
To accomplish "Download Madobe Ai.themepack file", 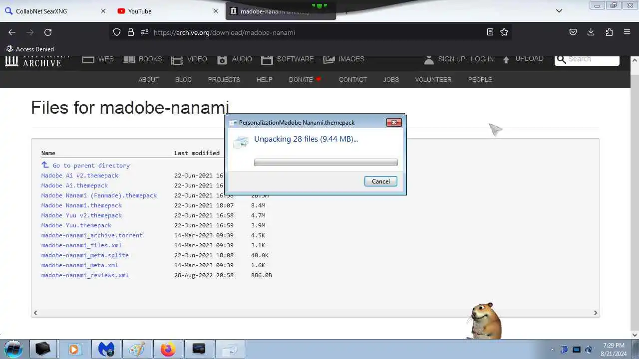I will click(74, 185).
